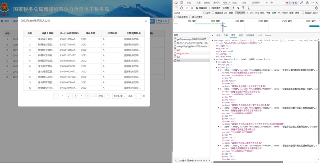320x163 pixels.
Task: Close the 网络 tab with its X
Action: 229,3
